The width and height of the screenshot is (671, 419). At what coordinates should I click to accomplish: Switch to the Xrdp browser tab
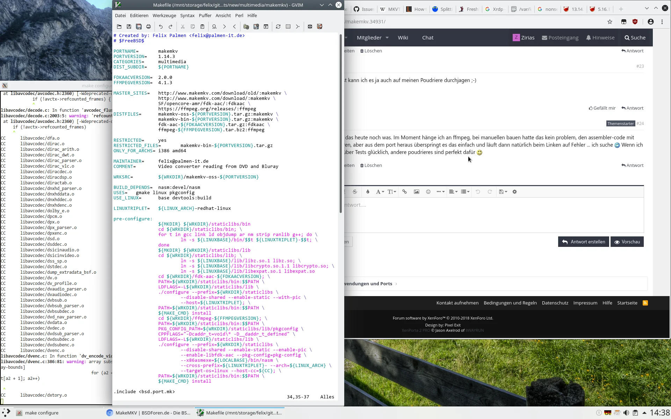click(x=495, y=9)
